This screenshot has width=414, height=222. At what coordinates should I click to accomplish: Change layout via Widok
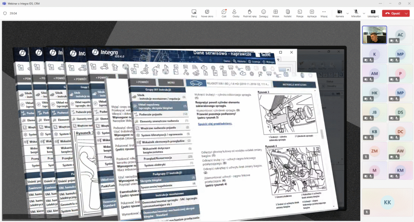pos(275,13)
